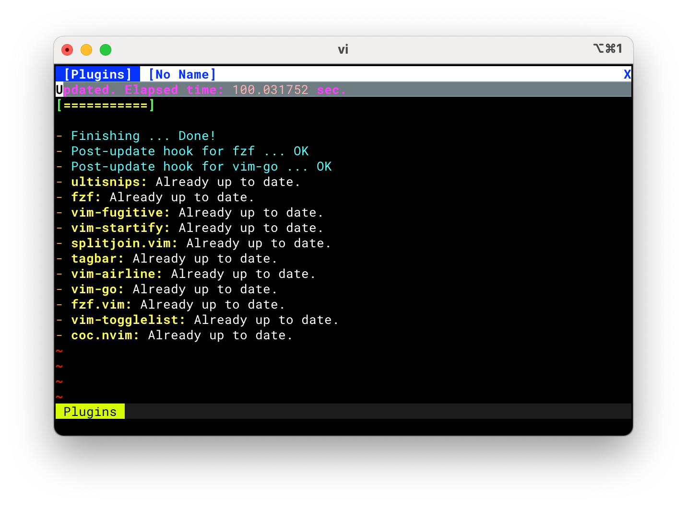Click the Plugins label in the status line

point(90,412)
